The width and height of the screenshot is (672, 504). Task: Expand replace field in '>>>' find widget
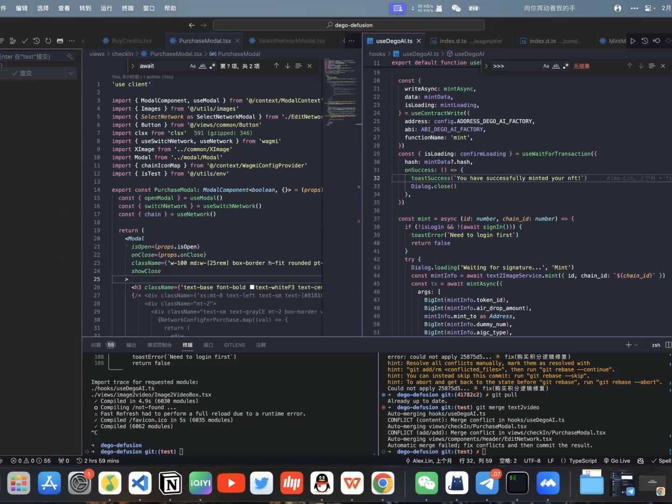coord(486,66)
